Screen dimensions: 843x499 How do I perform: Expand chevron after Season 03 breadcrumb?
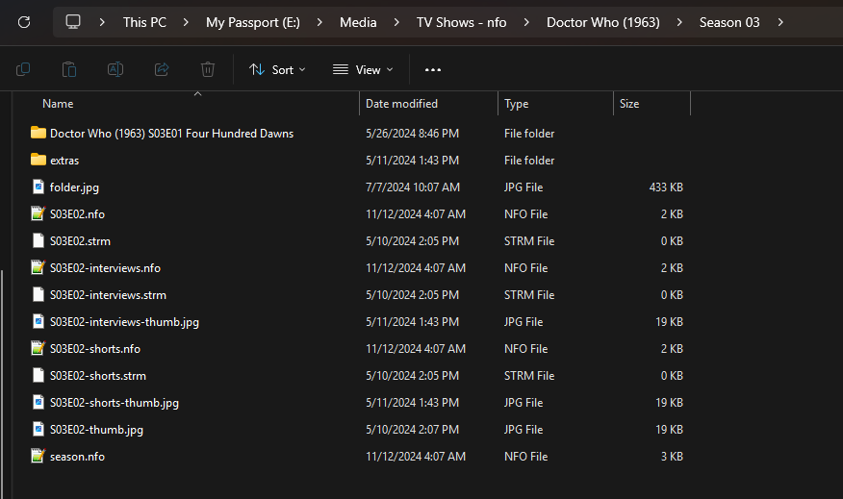[779, 22]
